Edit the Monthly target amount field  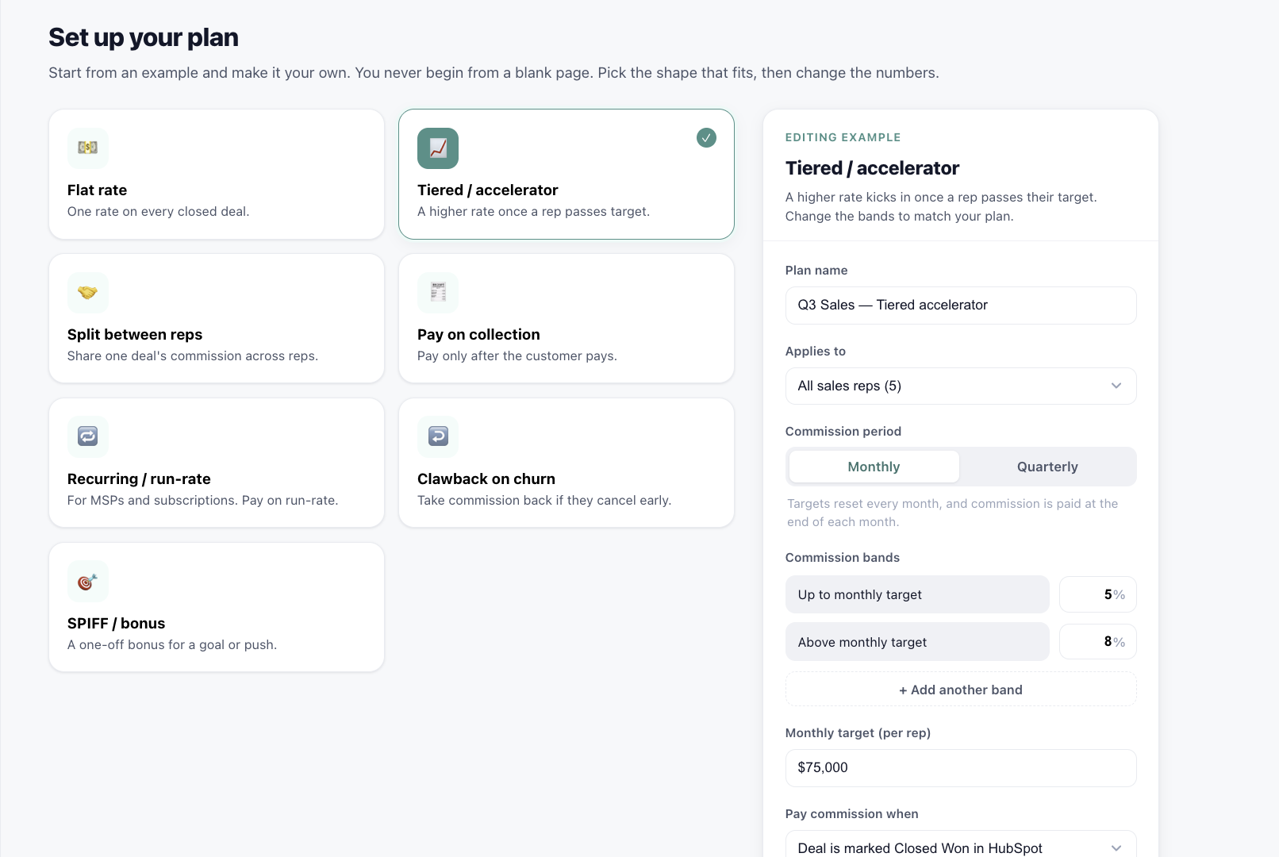961,767
